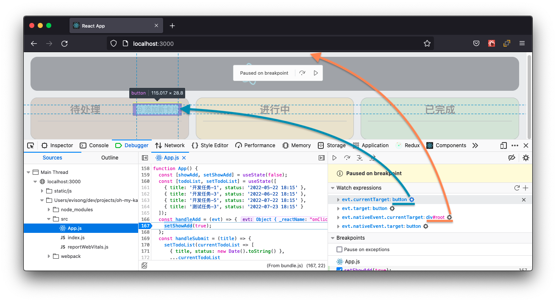The image size is (556, 302).
Task: Open index.js in the source tree
Action: click(76, 238)
